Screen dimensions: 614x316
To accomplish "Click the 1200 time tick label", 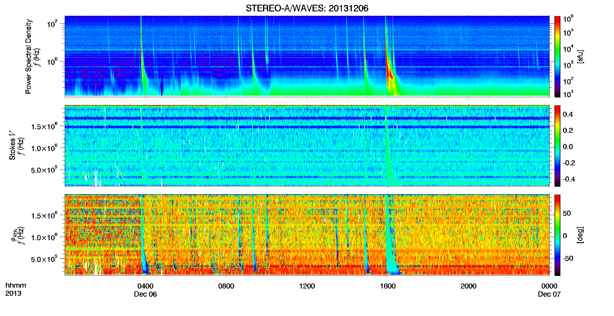I will 307,286.
